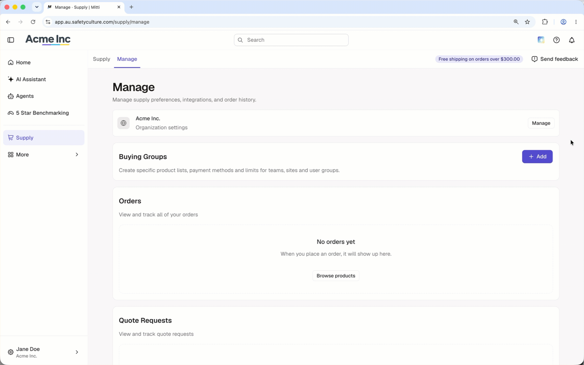The width and height of the screenshot is (584, 365).
Task: Click the Acme Inc logo
Action: (x=48, y=40)
